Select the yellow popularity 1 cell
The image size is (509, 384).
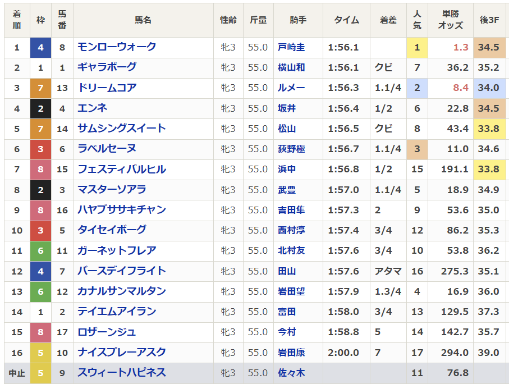(417, 47)
